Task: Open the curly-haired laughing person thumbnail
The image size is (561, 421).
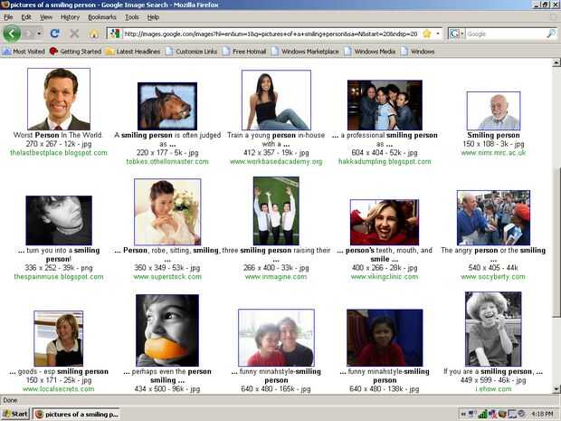Action: click(x=493, y=329)
